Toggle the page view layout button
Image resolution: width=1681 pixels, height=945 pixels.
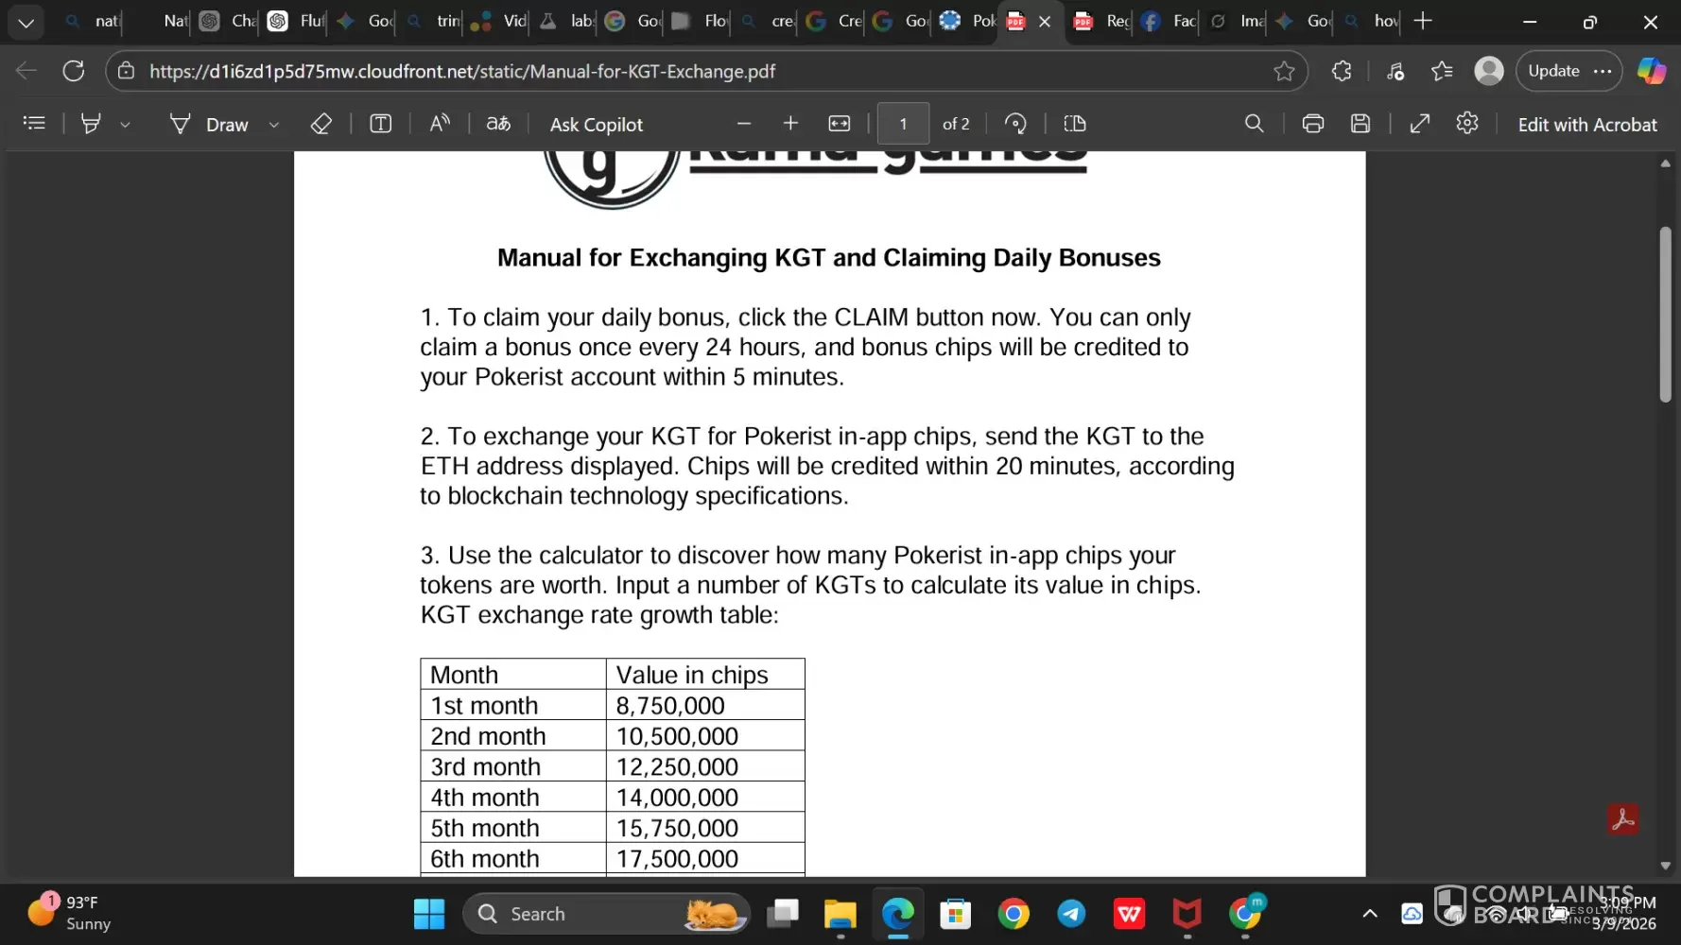pyautogui.click(x=1075, y=124)
